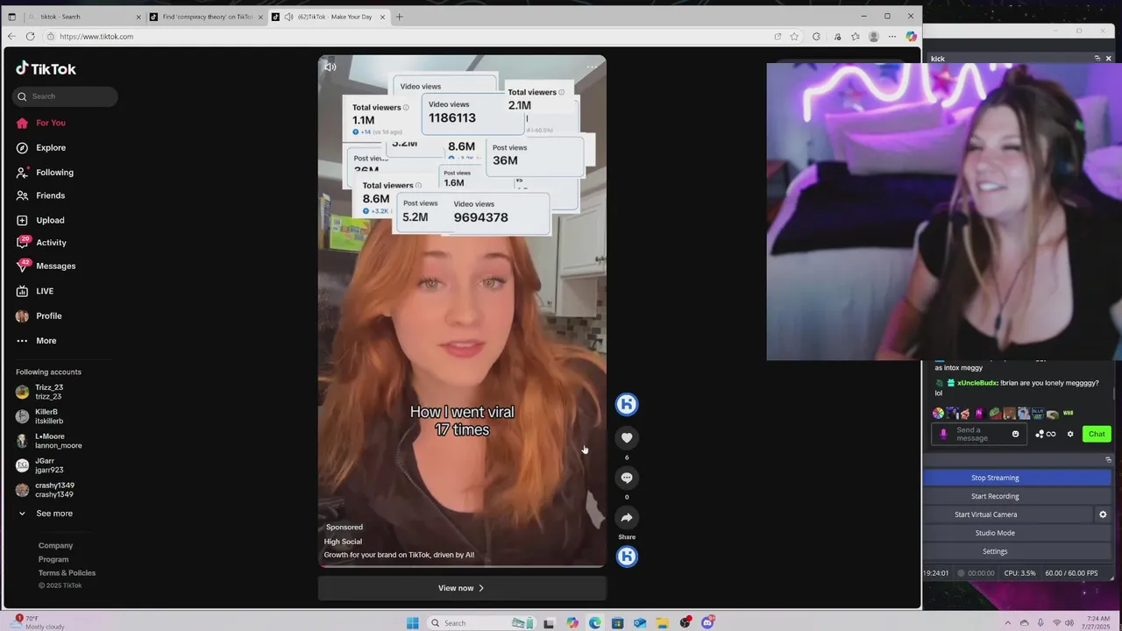Open the Kick chat settings gear

tap(1070, 434)
